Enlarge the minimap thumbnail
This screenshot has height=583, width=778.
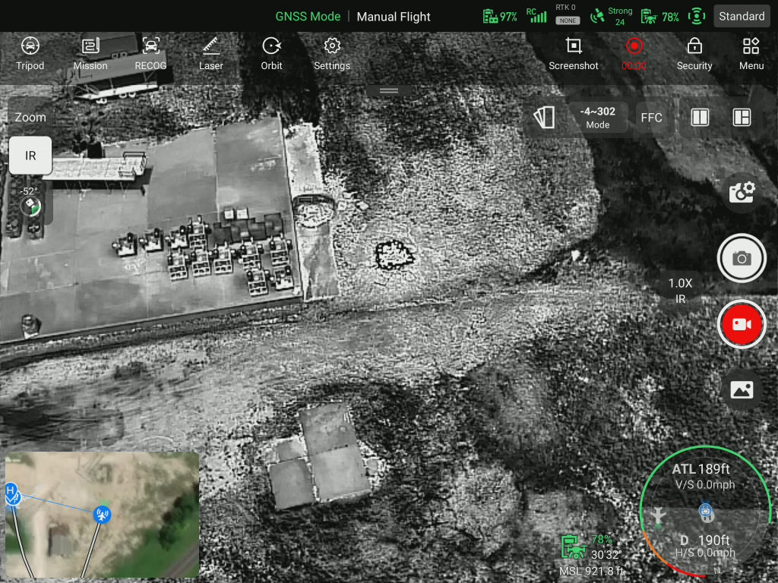102,515
